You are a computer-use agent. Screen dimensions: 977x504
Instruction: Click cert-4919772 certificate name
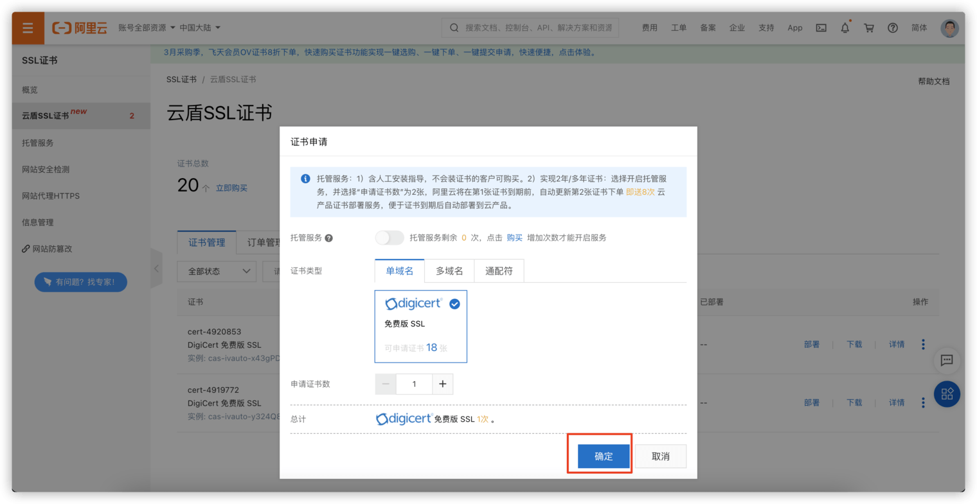[x=213, y=390]
